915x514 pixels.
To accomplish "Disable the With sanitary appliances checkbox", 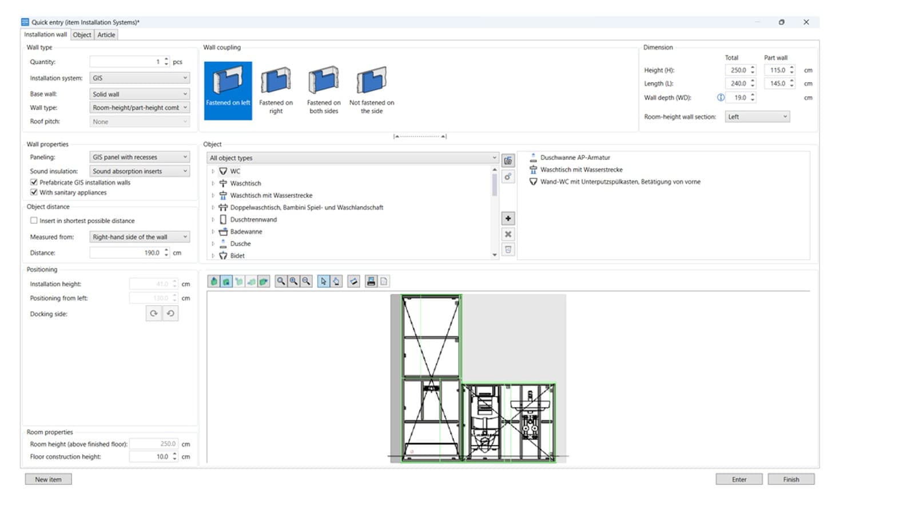I will click(x=34, y=192).
